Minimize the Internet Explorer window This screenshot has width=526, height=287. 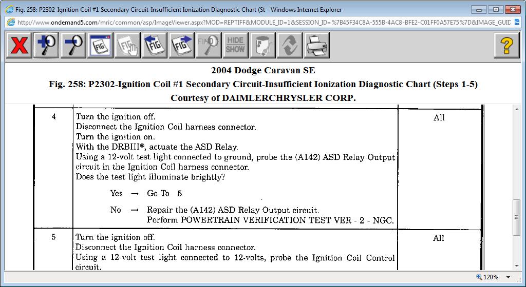479,9
